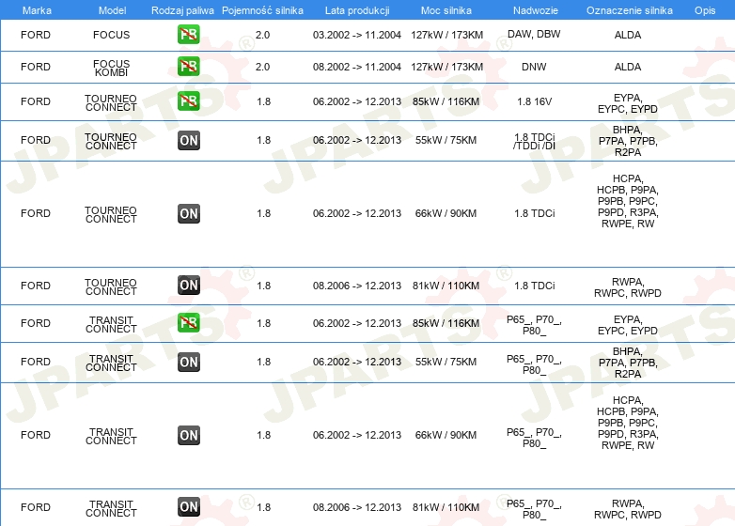Click the DNW body cell
Screen dimensions: 735x526
pos(534,67)
